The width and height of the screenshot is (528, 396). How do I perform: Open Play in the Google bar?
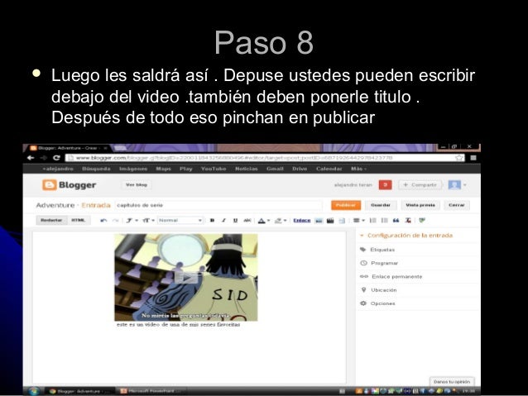point(186,169)
